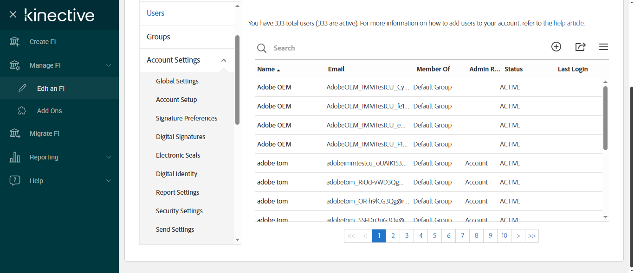Select Edit an FI menu item
Image resolution: width=634 pixels, height=273 pixels.
click(x=51, y=89)
